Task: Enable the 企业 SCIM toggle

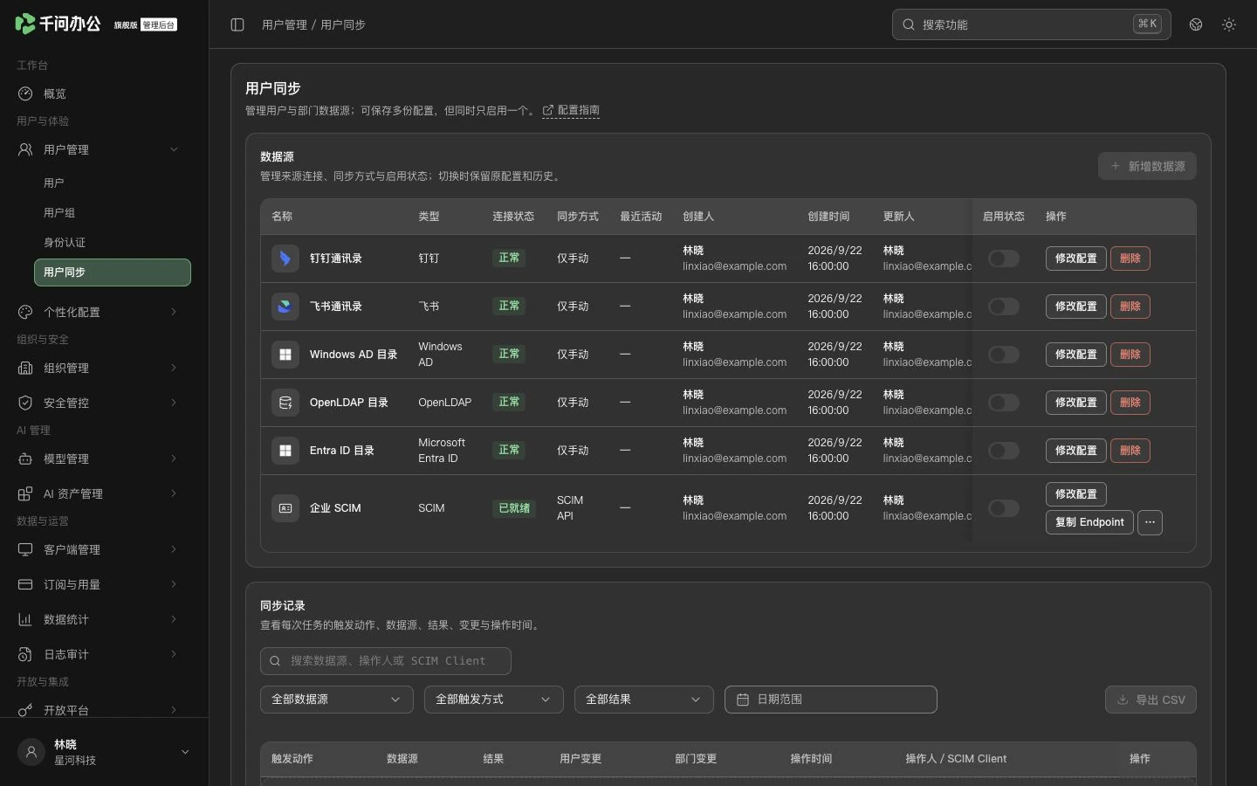Action: pos(1004,508)
